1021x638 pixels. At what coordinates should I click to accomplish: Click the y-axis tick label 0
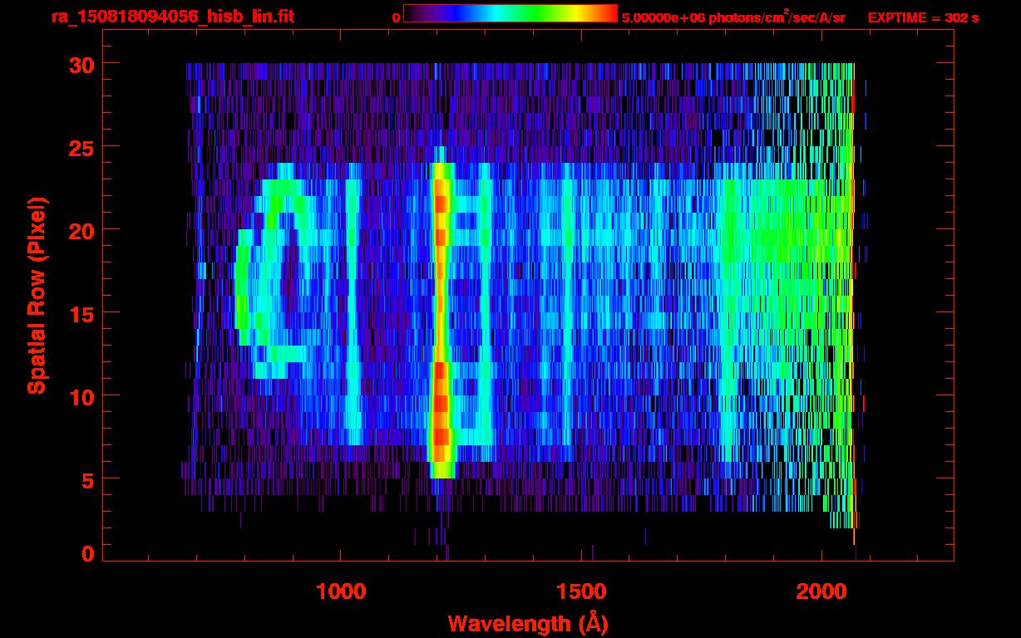click(x=87, y=554)
